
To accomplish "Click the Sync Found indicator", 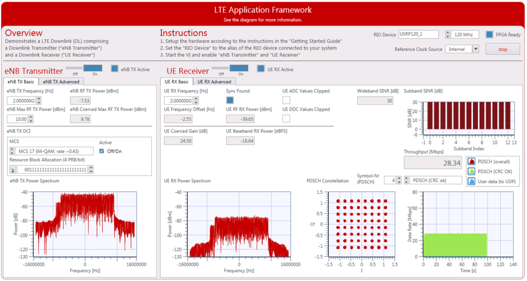I will (x=230, y=100).
